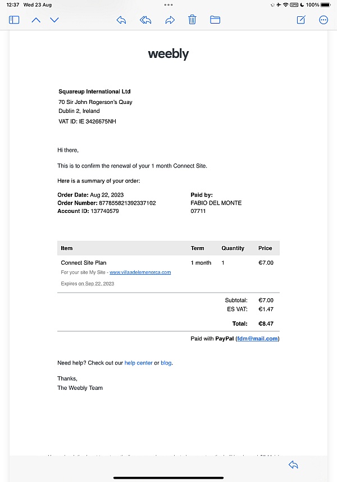Viewport: 337px width, 482px height.
Task: Open the More actions ellipsis menu
Action: (x=324, y=20)
